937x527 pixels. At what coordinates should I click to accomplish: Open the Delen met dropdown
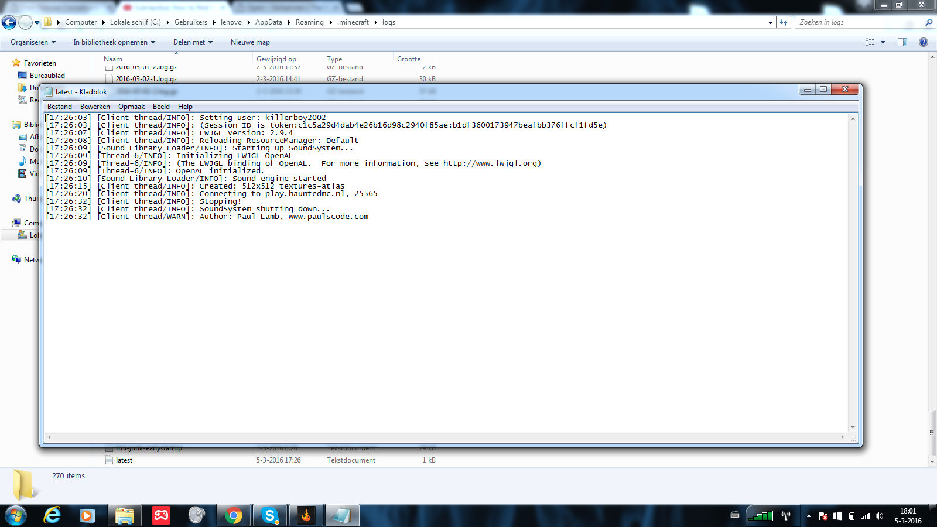pos(193,42)
